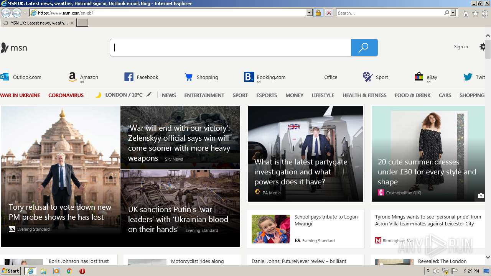491x276 pixels.
Task: Open the MONEY menu item
Action: pos(294,95)
